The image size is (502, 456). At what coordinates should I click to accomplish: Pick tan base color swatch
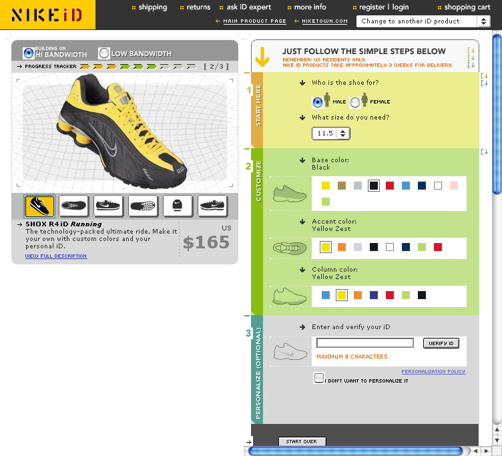coord(342,186)
